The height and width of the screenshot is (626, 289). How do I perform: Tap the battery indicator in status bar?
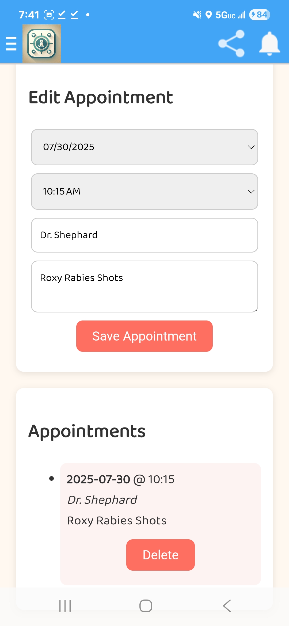pos(259,15)
